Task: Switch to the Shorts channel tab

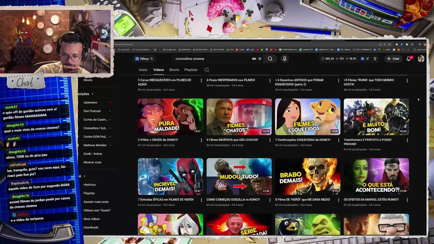Action: 174,70
